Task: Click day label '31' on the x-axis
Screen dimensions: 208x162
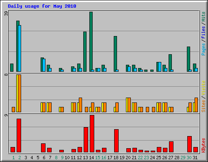Action: pos(195,158)
